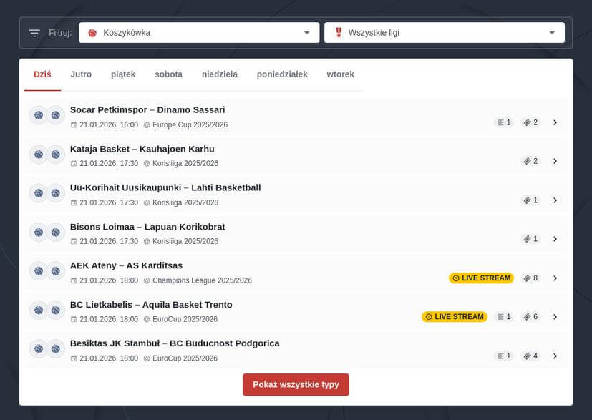The height and width of the screenshot is (420, 592).
Task: Click the tips counter icon on AEK Ateny match
Action: pos(527,278)
